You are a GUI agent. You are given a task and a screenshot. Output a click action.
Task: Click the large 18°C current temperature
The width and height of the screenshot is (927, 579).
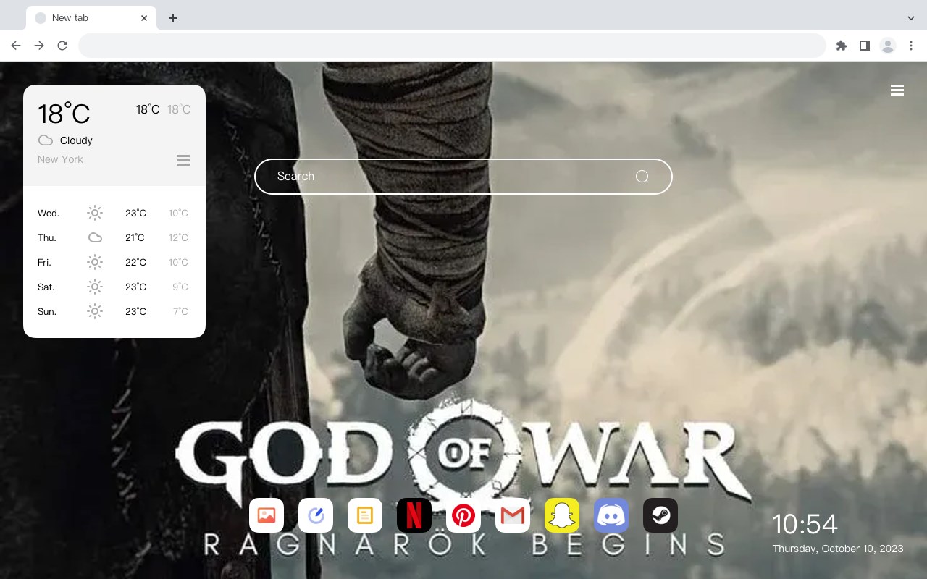[x=64, y=114]
